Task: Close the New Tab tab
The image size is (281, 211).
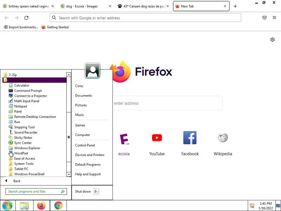Action: [x=225, y=6]
